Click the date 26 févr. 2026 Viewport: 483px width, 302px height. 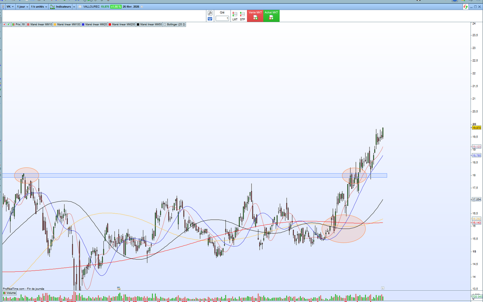[131, 7]
